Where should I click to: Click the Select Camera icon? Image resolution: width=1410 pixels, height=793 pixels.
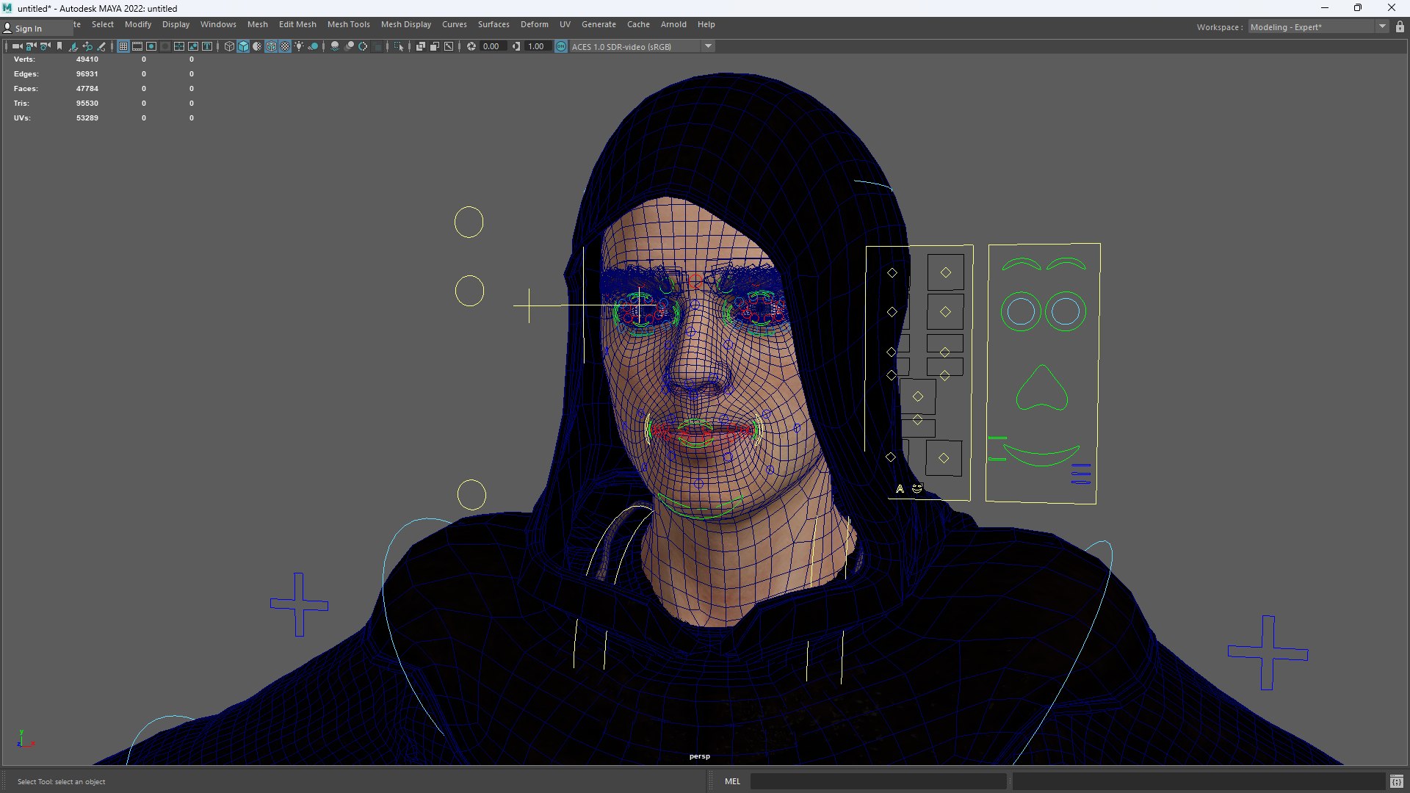[17, 46]
